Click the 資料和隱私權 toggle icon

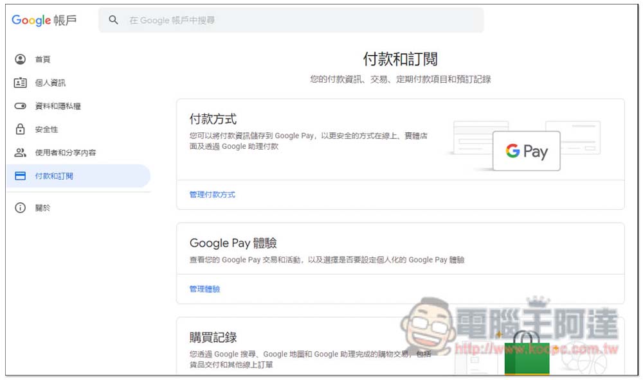pos(21,107)
